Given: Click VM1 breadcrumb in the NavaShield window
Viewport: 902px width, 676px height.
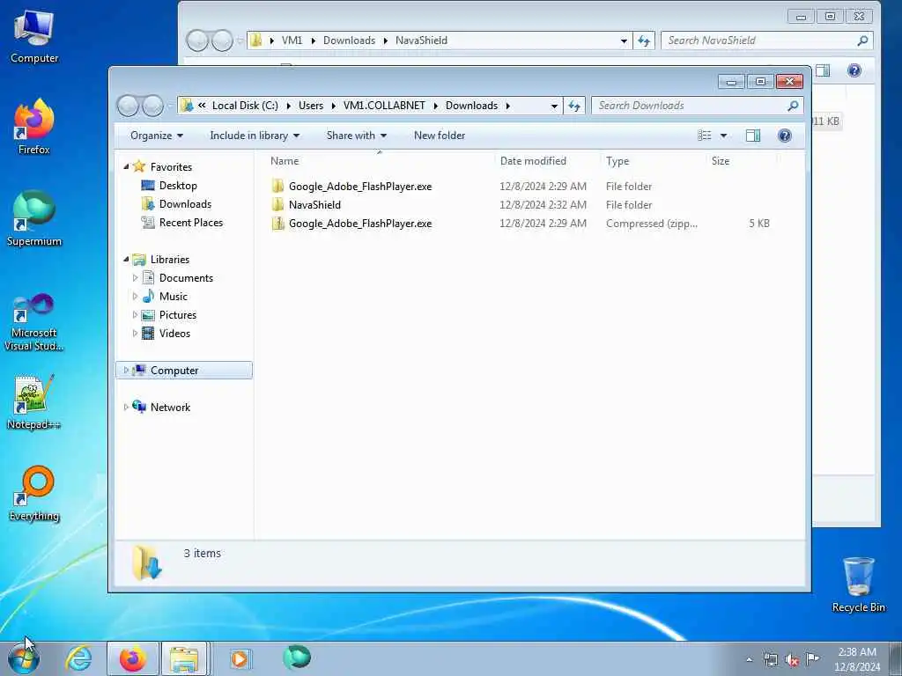Looking at the screenshot, I should point(292,40).
